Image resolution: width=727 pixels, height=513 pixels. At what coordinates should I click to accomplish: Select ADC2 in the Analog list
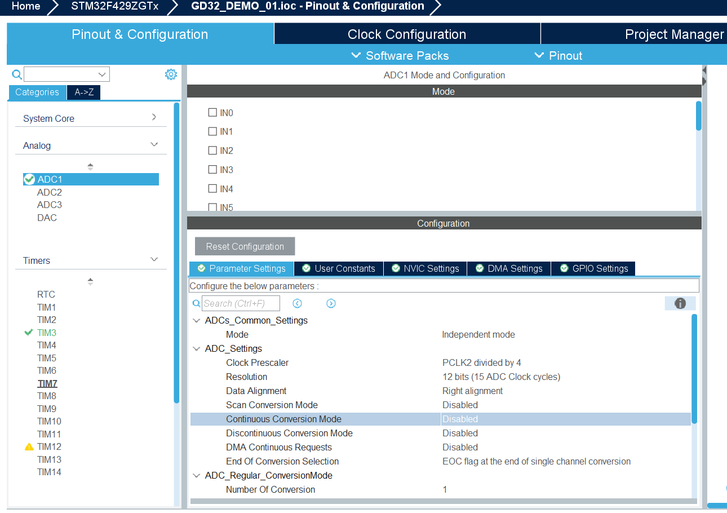pos(50,192)
